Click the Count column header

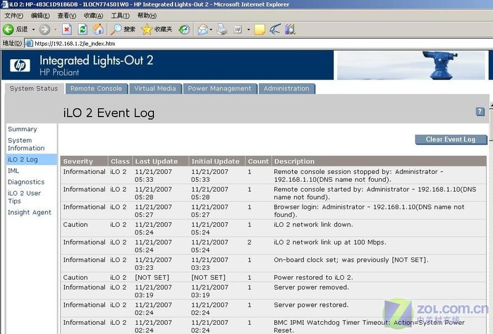tap(258, 161)
